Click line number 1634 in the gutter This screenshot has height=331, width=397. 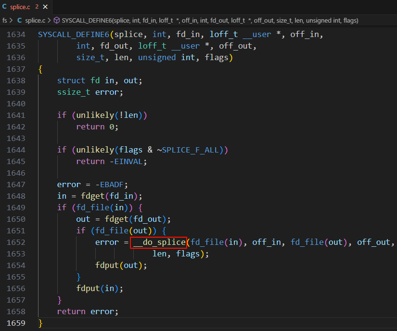tap(16, 35)
